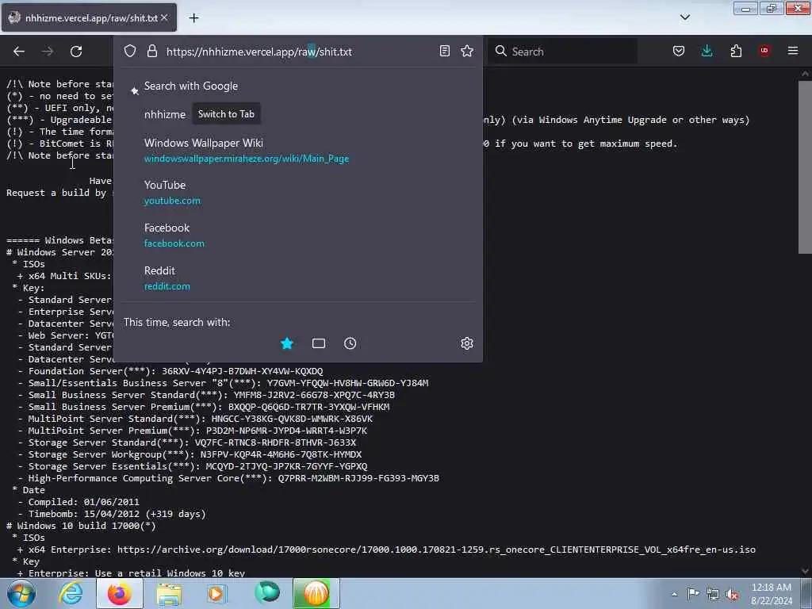Close the nhhizme.vercel.app tab
Screen dimensions: 812x609
coord(164,17)
